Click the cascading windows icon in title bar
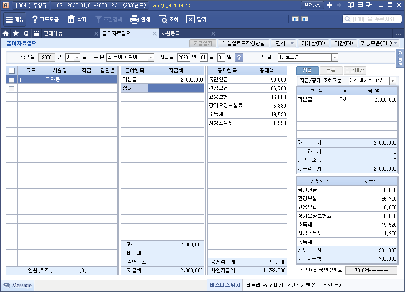Viewport: 405px width, 292px height. point(369,5)
